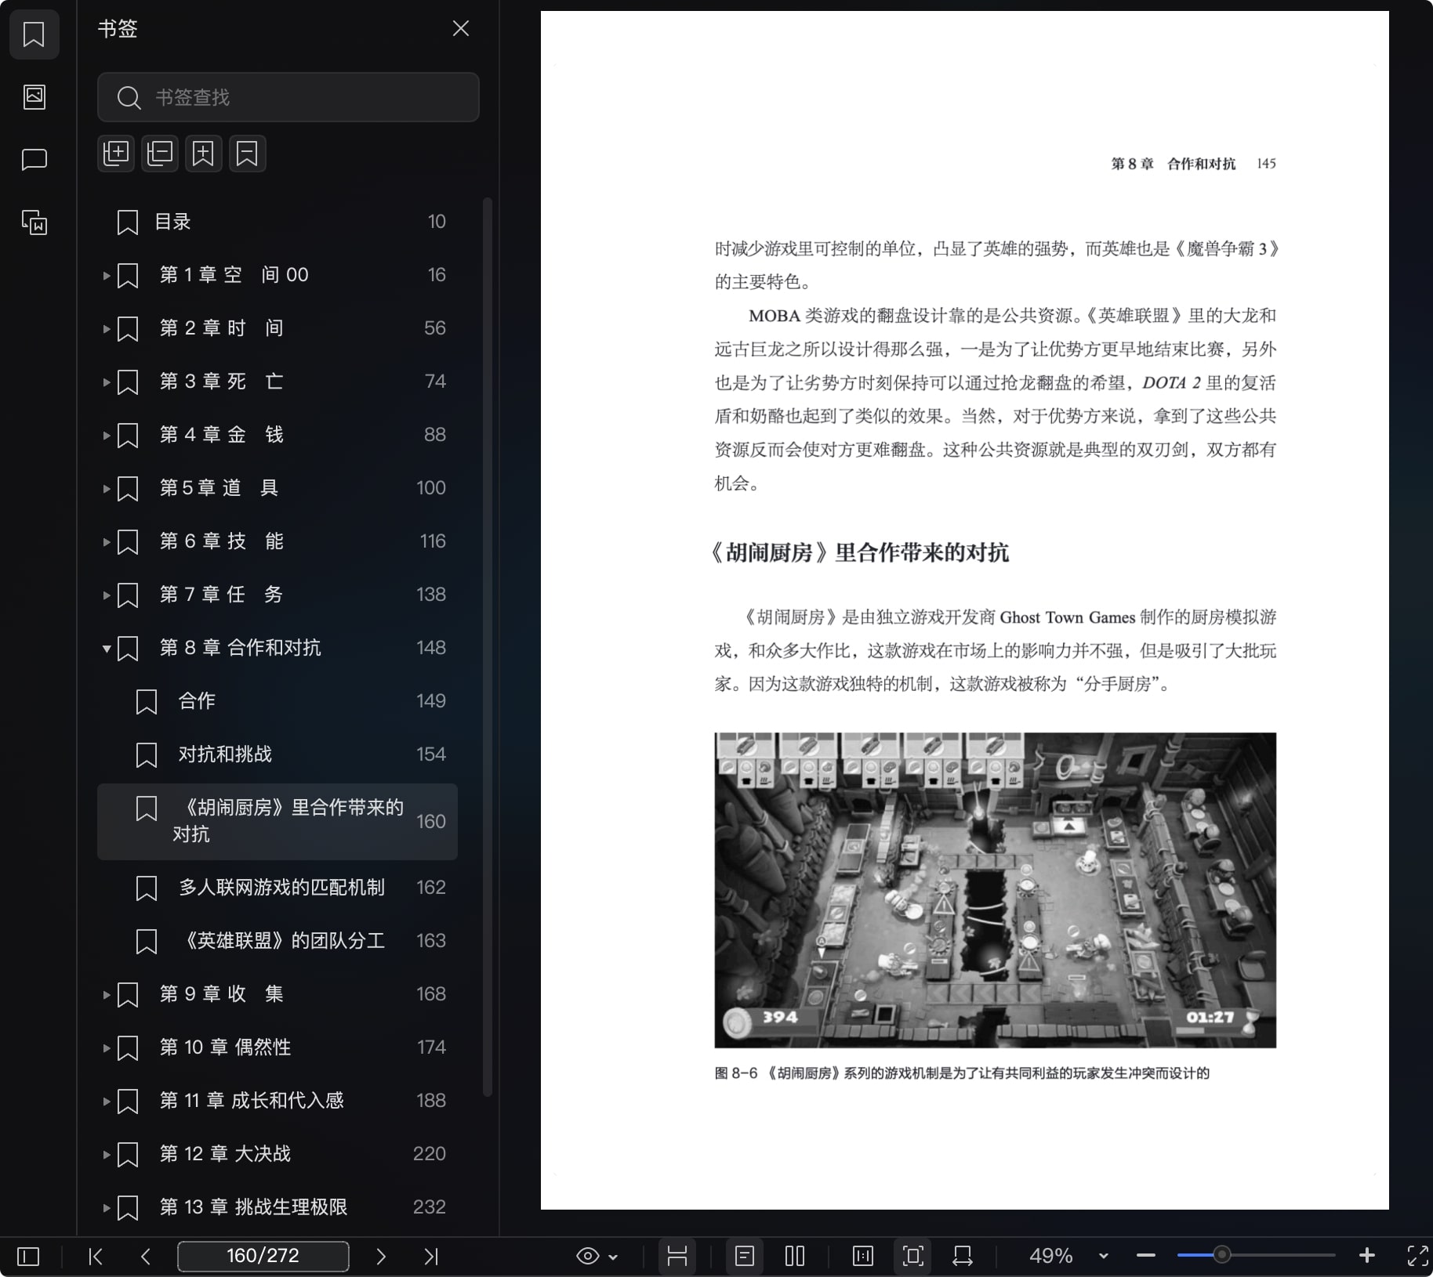Viewport: 1433px width, 1277px height.
Task: Collapse all bookmarks icon
Action: [160, 153]
